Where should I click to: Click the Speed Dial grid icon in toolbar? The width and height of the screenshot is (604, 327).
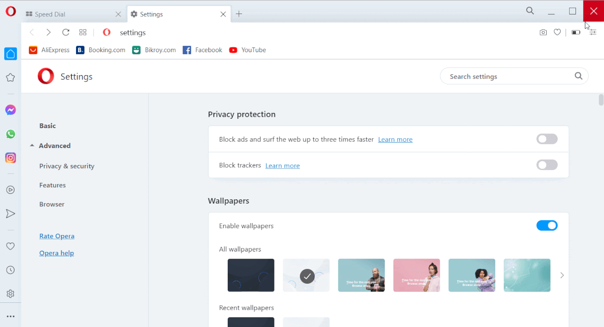pyautogui.click(x=83, y=32)
